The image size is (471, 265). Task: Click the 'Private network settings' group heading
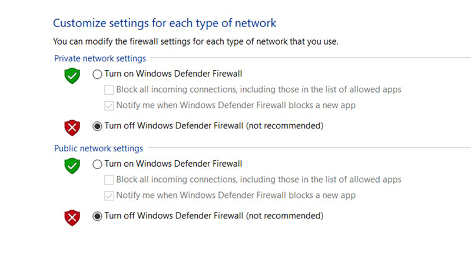tap(100, 58)
